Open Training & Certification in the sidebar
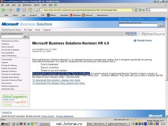 (11, 74)
